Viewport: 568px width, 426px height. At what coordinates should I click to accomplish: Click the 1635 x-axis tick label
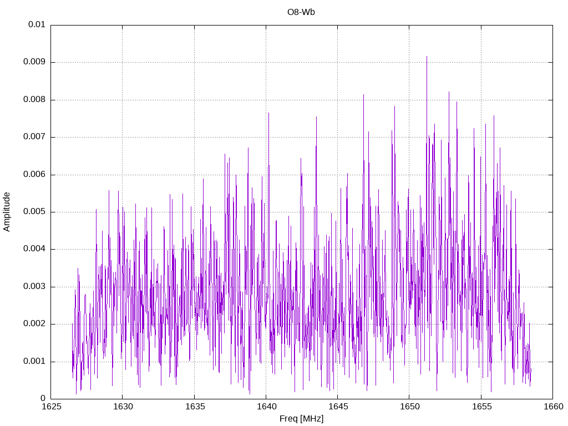coord(195,407)
